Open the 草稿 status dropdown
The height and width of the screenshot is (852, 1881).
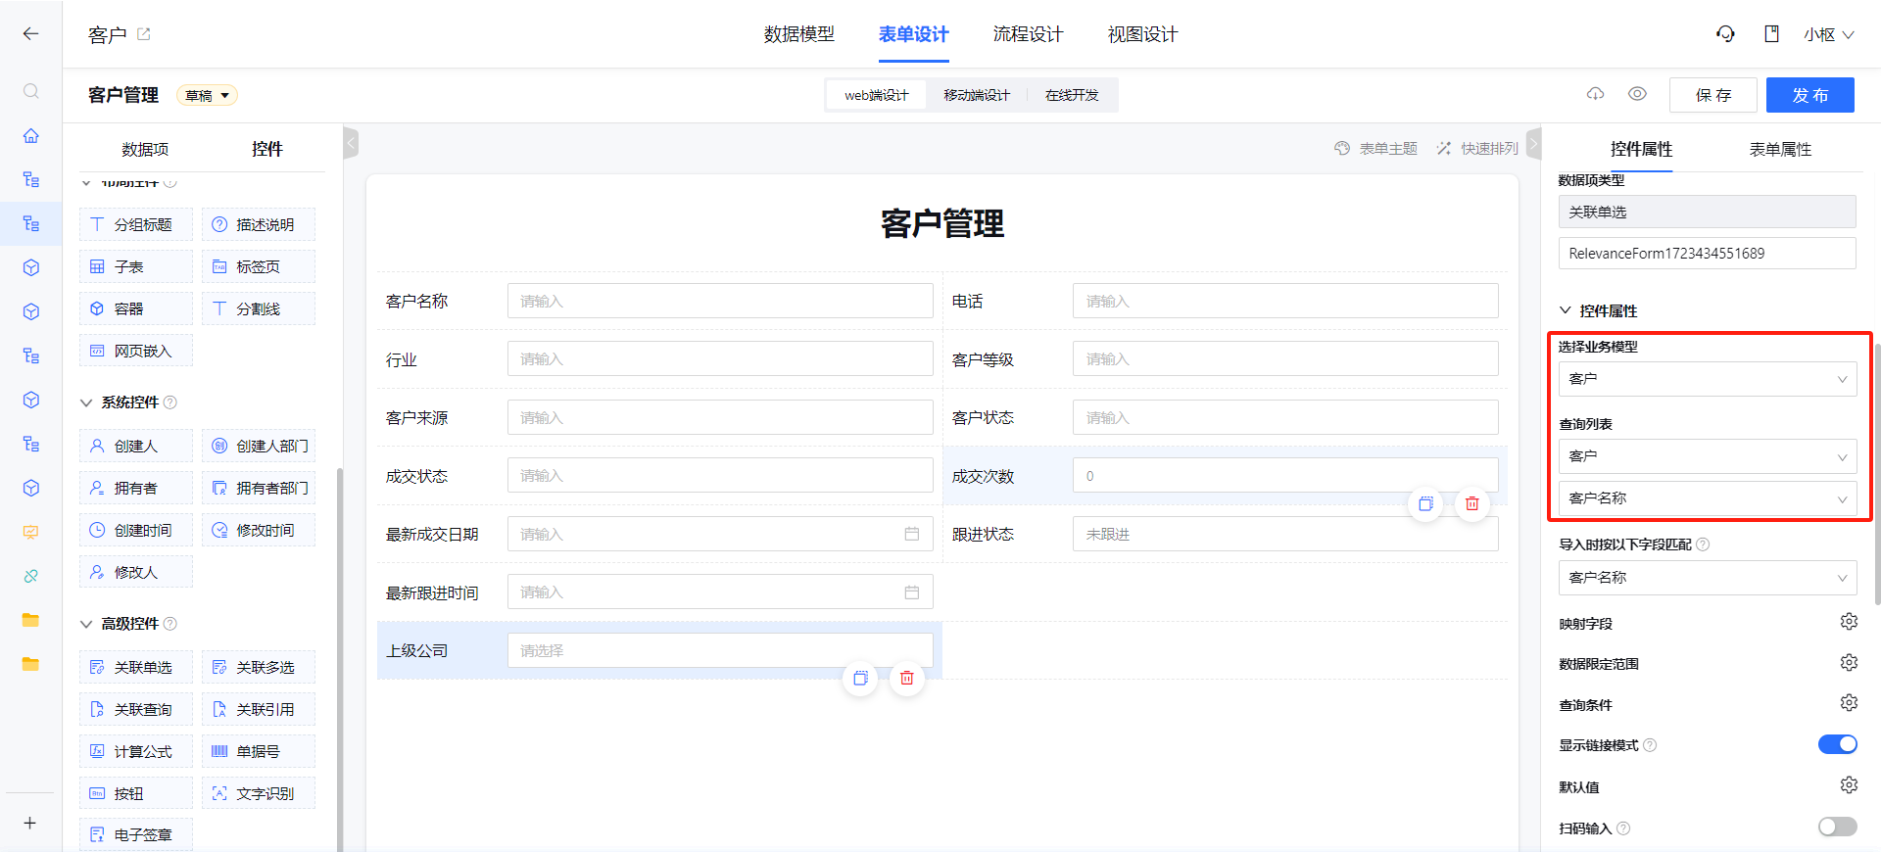point(207,95)
